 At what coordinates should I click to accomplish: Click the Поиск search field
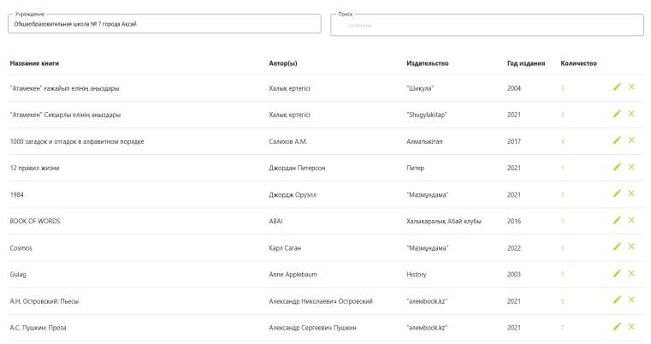pyautogui.click(x=487, y=25)
